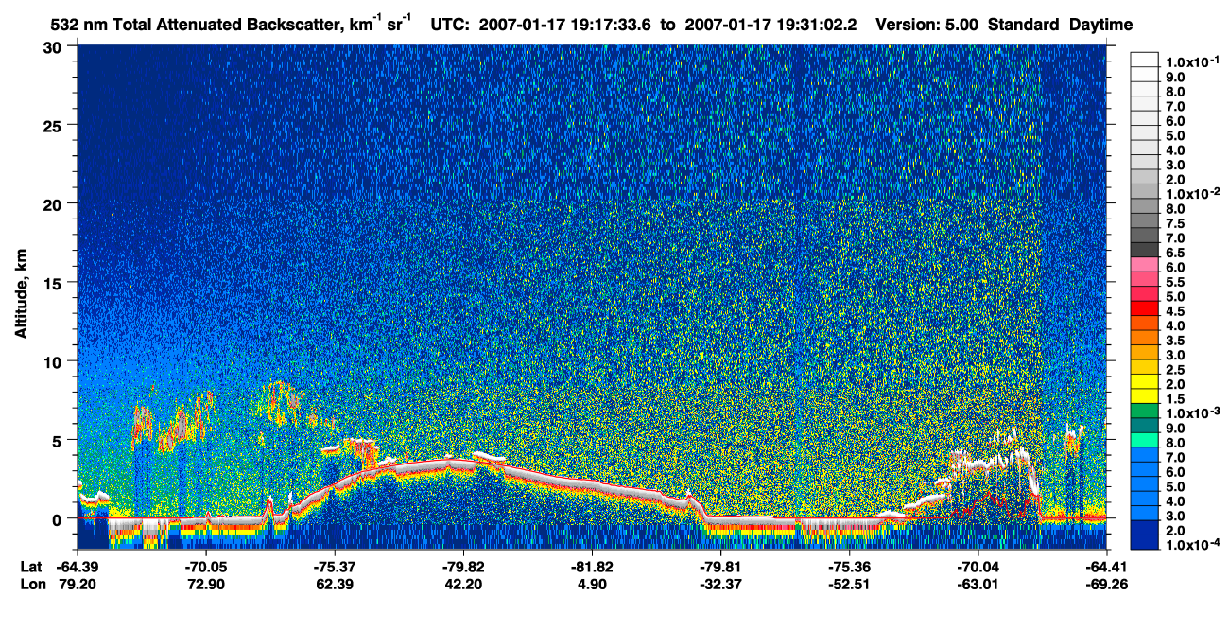Click colorbar label '6.5'
Screen dimensions: 1229x631
pyautogui.click(x=1177, y=253)
